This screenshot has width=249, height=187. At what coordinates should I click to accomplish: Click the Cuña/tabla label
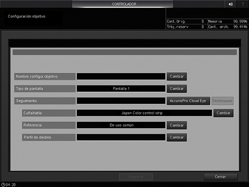pos(49,113)
